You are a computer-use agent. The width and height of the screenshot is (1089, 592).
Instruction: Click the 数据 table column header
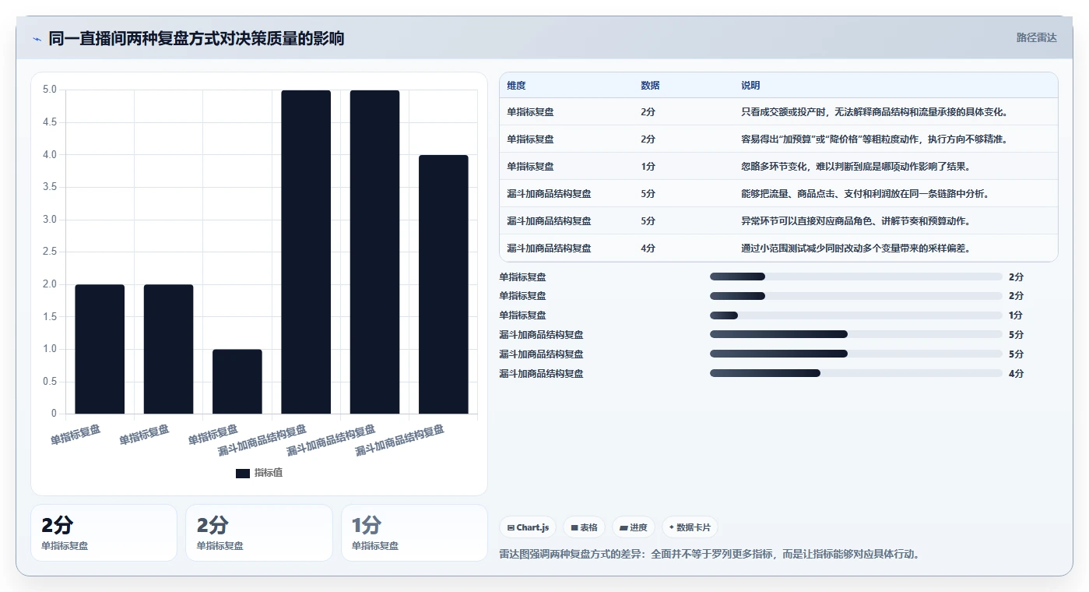pos(650,86)
